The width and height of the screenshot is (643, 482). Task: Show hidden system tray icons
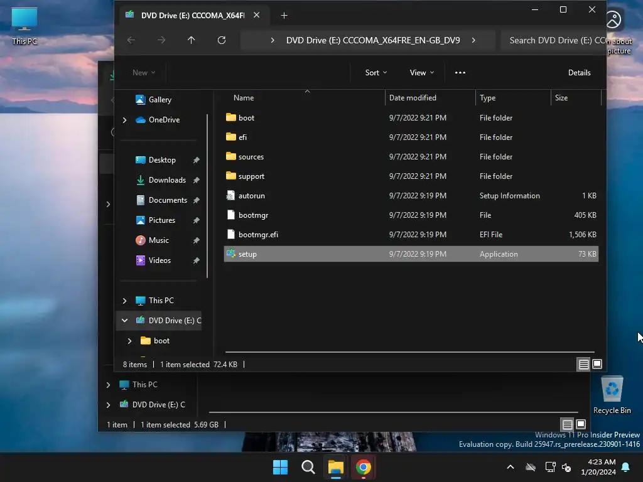pos(511,467)
